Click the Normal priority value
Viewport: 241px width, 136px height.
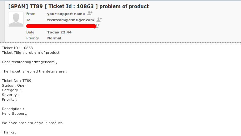pyautogui.click(x=54, y=38)
